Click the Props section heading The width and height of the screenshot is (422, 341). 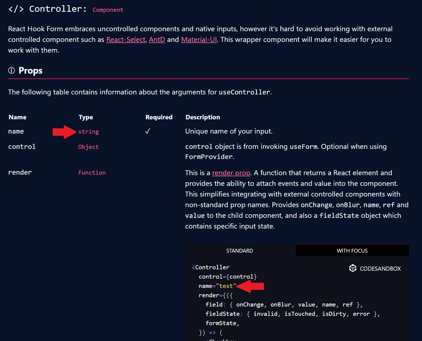(x=30, y=70)
